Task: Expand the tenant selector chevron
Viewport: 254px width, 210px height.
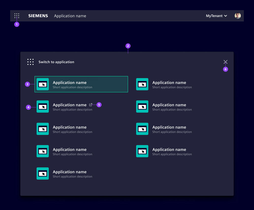Action: point(226,16)
